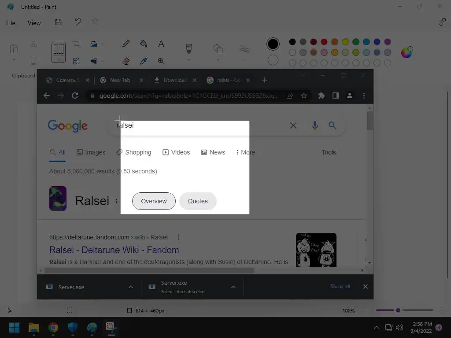Click the rectangular Selection tool
The width and height of the screenshot is (451, 338).
(x=59, y=48)
